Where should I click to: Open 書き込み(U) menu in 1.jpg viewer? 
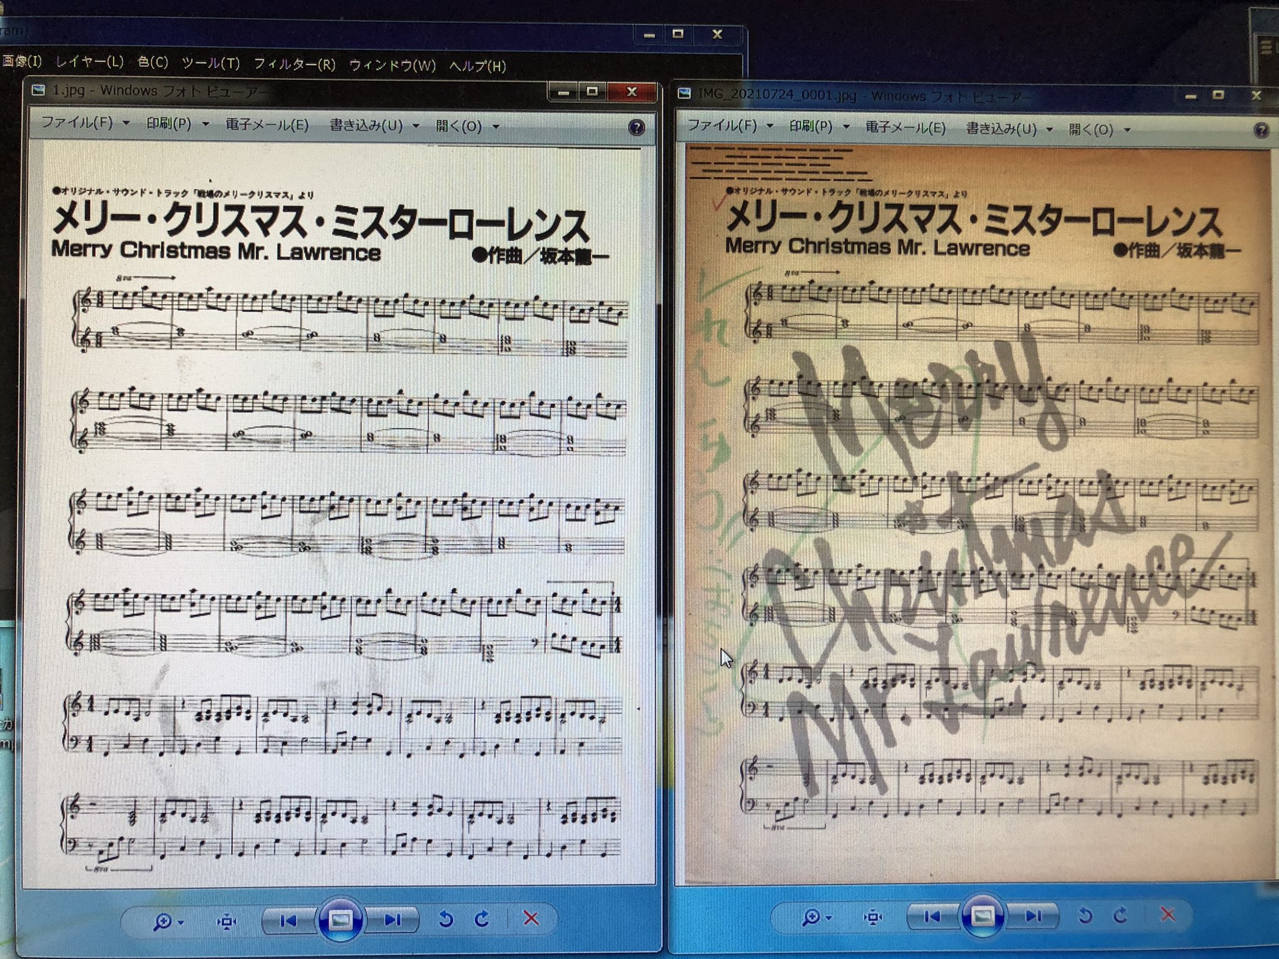pyautogui.click(x=374, y=125)
